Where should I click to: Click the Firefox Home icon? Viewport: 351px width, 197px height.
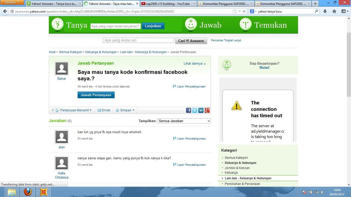tap(334, 11)
